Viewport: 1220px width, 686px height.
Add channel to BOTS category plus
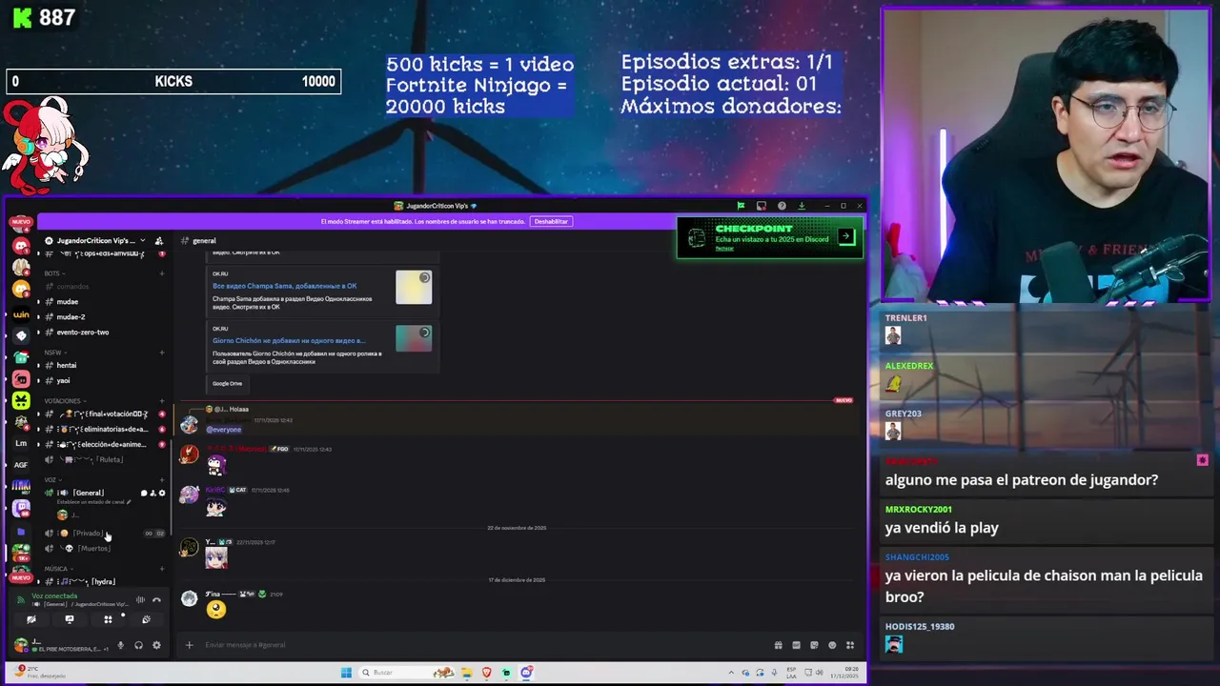tap(162, 273)
